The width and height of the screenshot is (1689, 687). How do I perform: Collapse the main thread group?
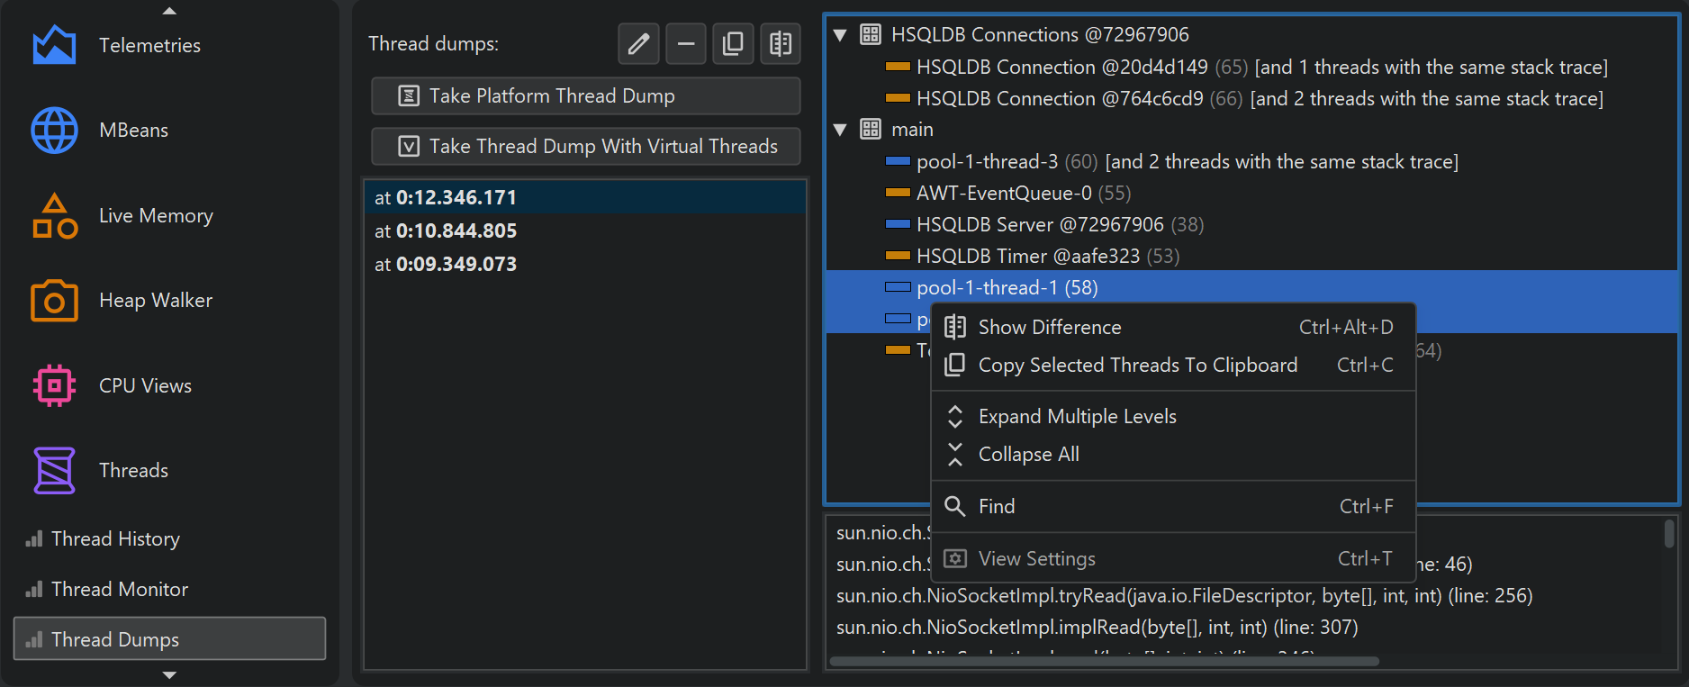click(840, 130)
